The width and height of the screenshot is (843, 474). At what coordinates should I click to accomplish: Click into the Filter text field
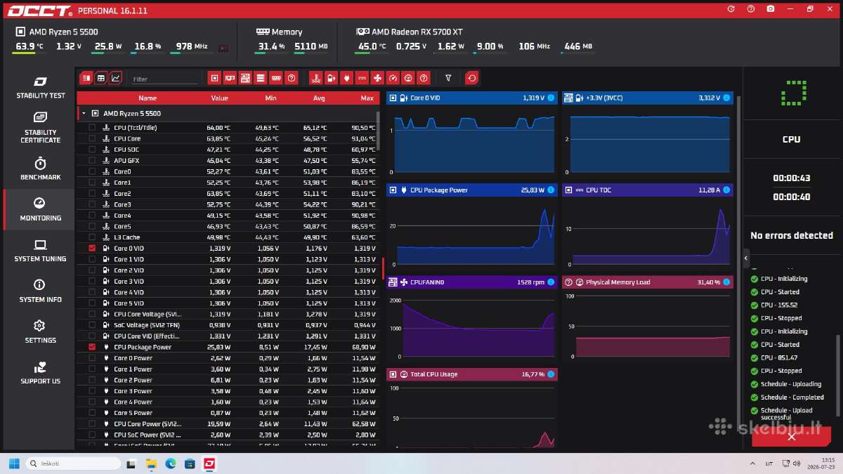[x=164, y=79]
